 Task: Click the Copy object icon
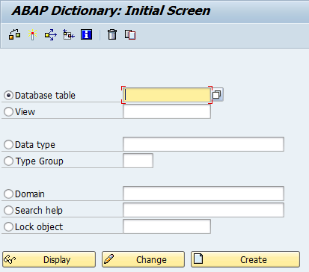point(130,34)
